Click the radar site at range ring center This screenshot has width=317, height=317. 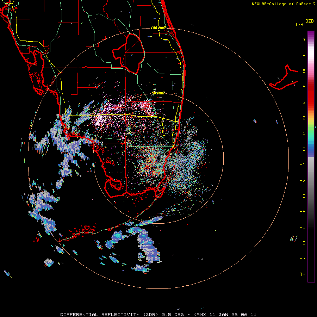(x=158, y=158)
